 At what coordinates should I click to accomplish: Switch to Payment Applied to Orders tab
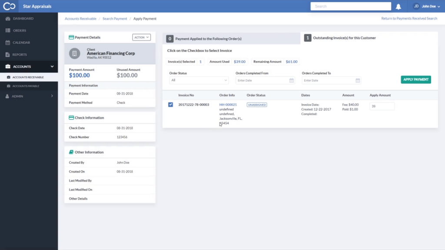click(231, 39)
